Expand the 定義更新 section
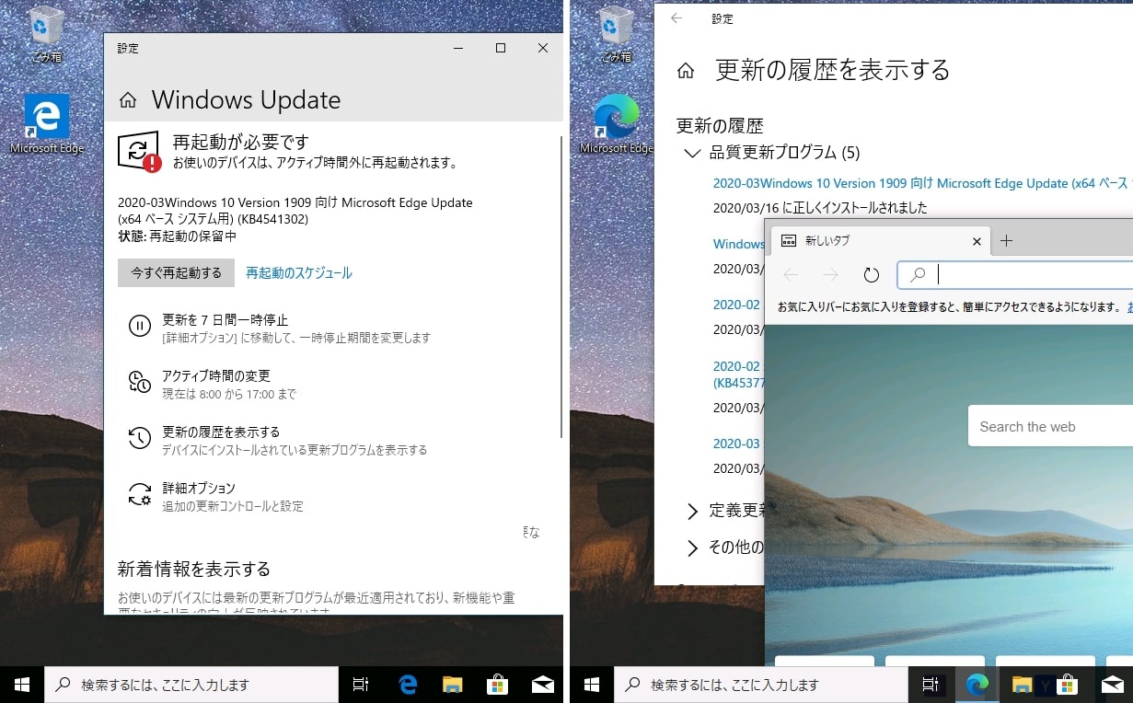1133x703 pixels. 692,511
